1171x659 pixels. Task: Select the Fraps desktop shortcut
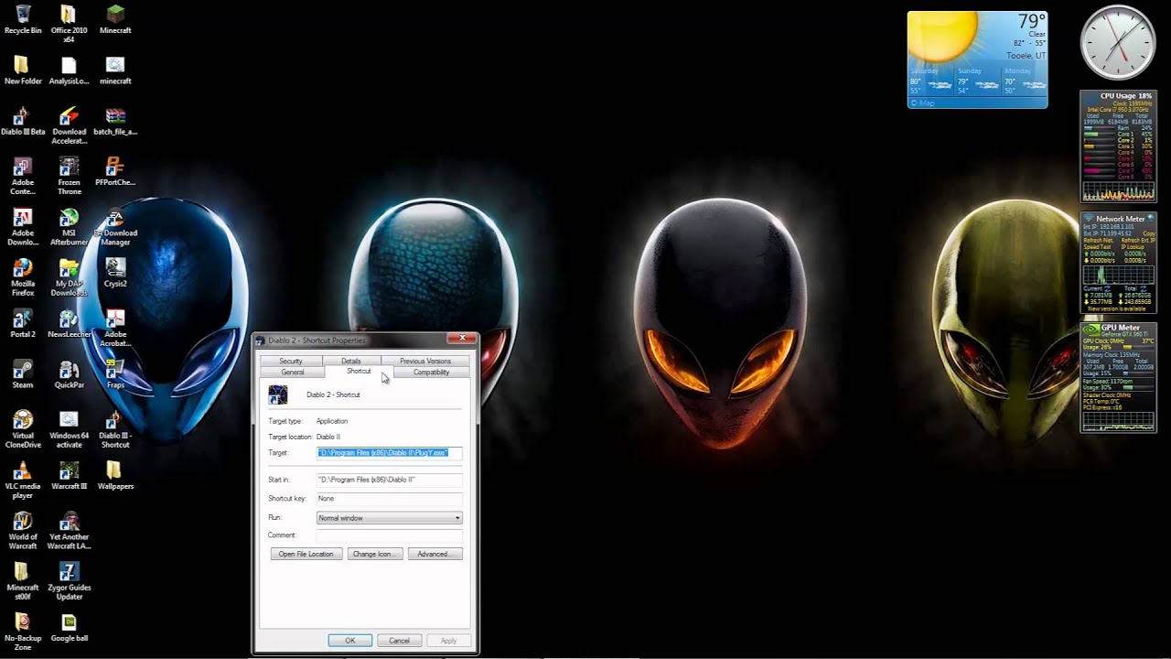click(x=115, y=373)
